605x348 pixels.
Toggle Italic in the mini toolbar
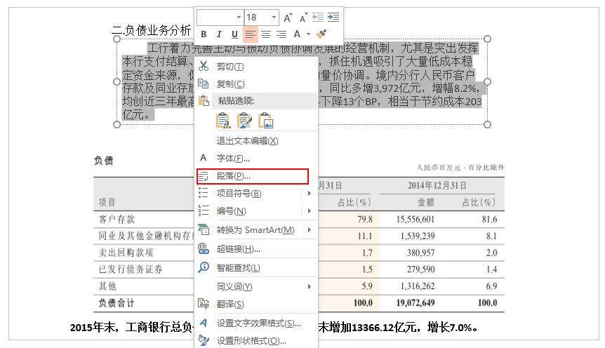pos(219,34)
